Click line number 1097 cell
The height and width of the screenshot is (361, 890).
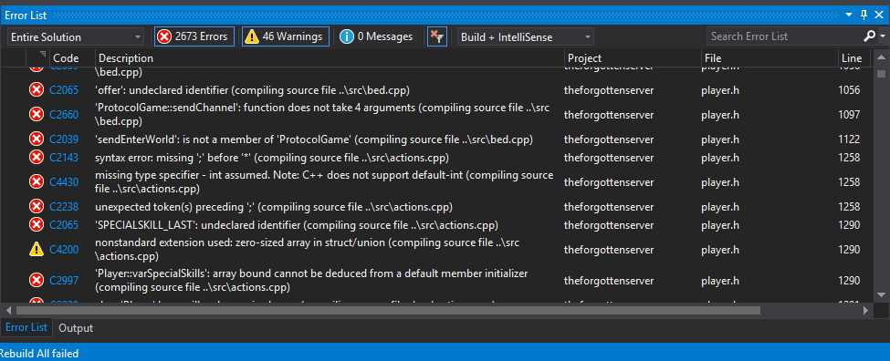pos(849,115)
